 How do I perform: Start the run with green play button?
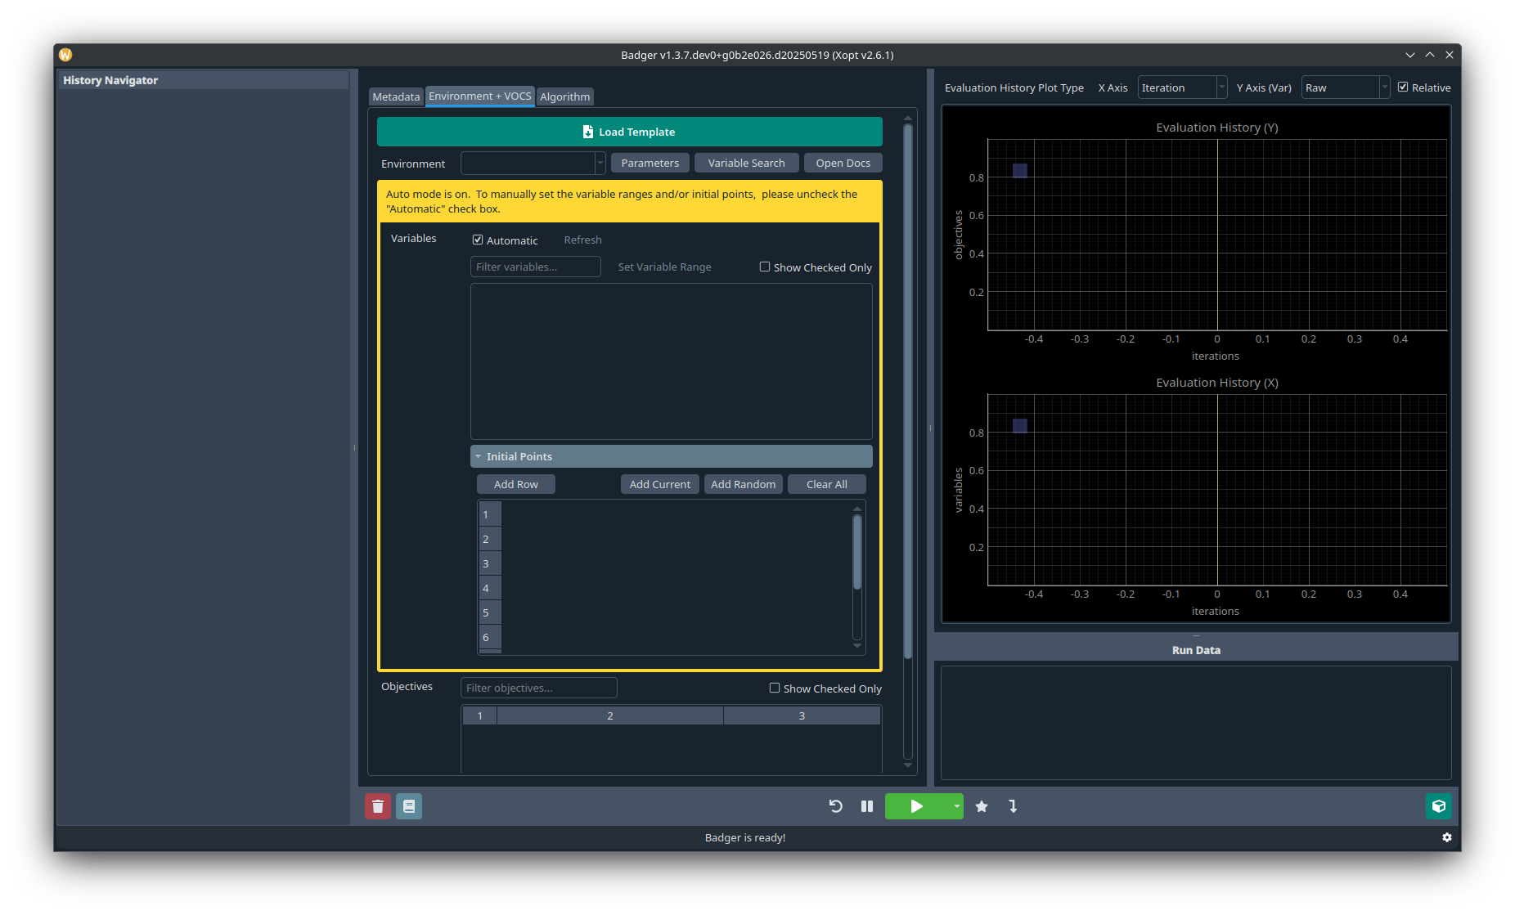pos(916,806)
